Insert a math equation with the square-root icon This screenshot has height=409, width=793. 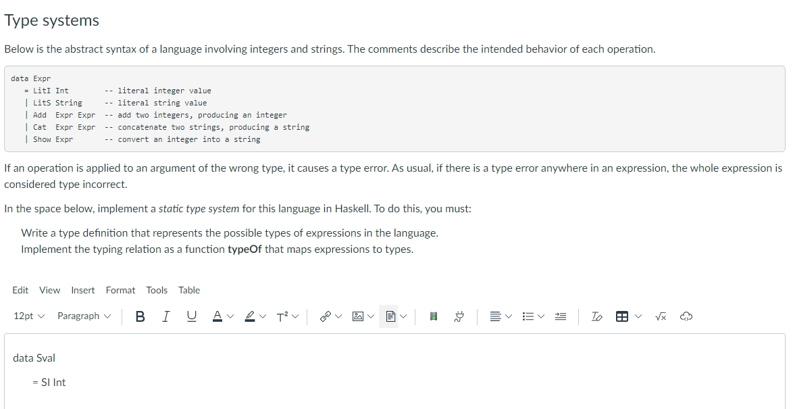pyautogui.click(x=660, y=316)
